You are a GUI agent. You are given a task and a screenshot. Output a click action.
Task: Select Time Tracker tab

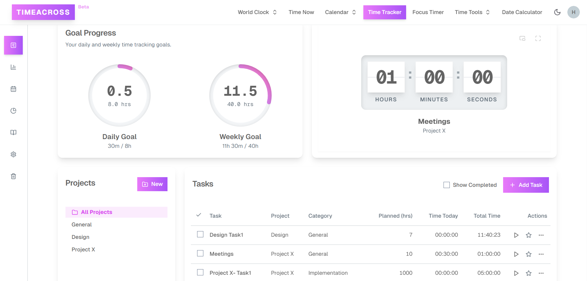tap(385, 12)
